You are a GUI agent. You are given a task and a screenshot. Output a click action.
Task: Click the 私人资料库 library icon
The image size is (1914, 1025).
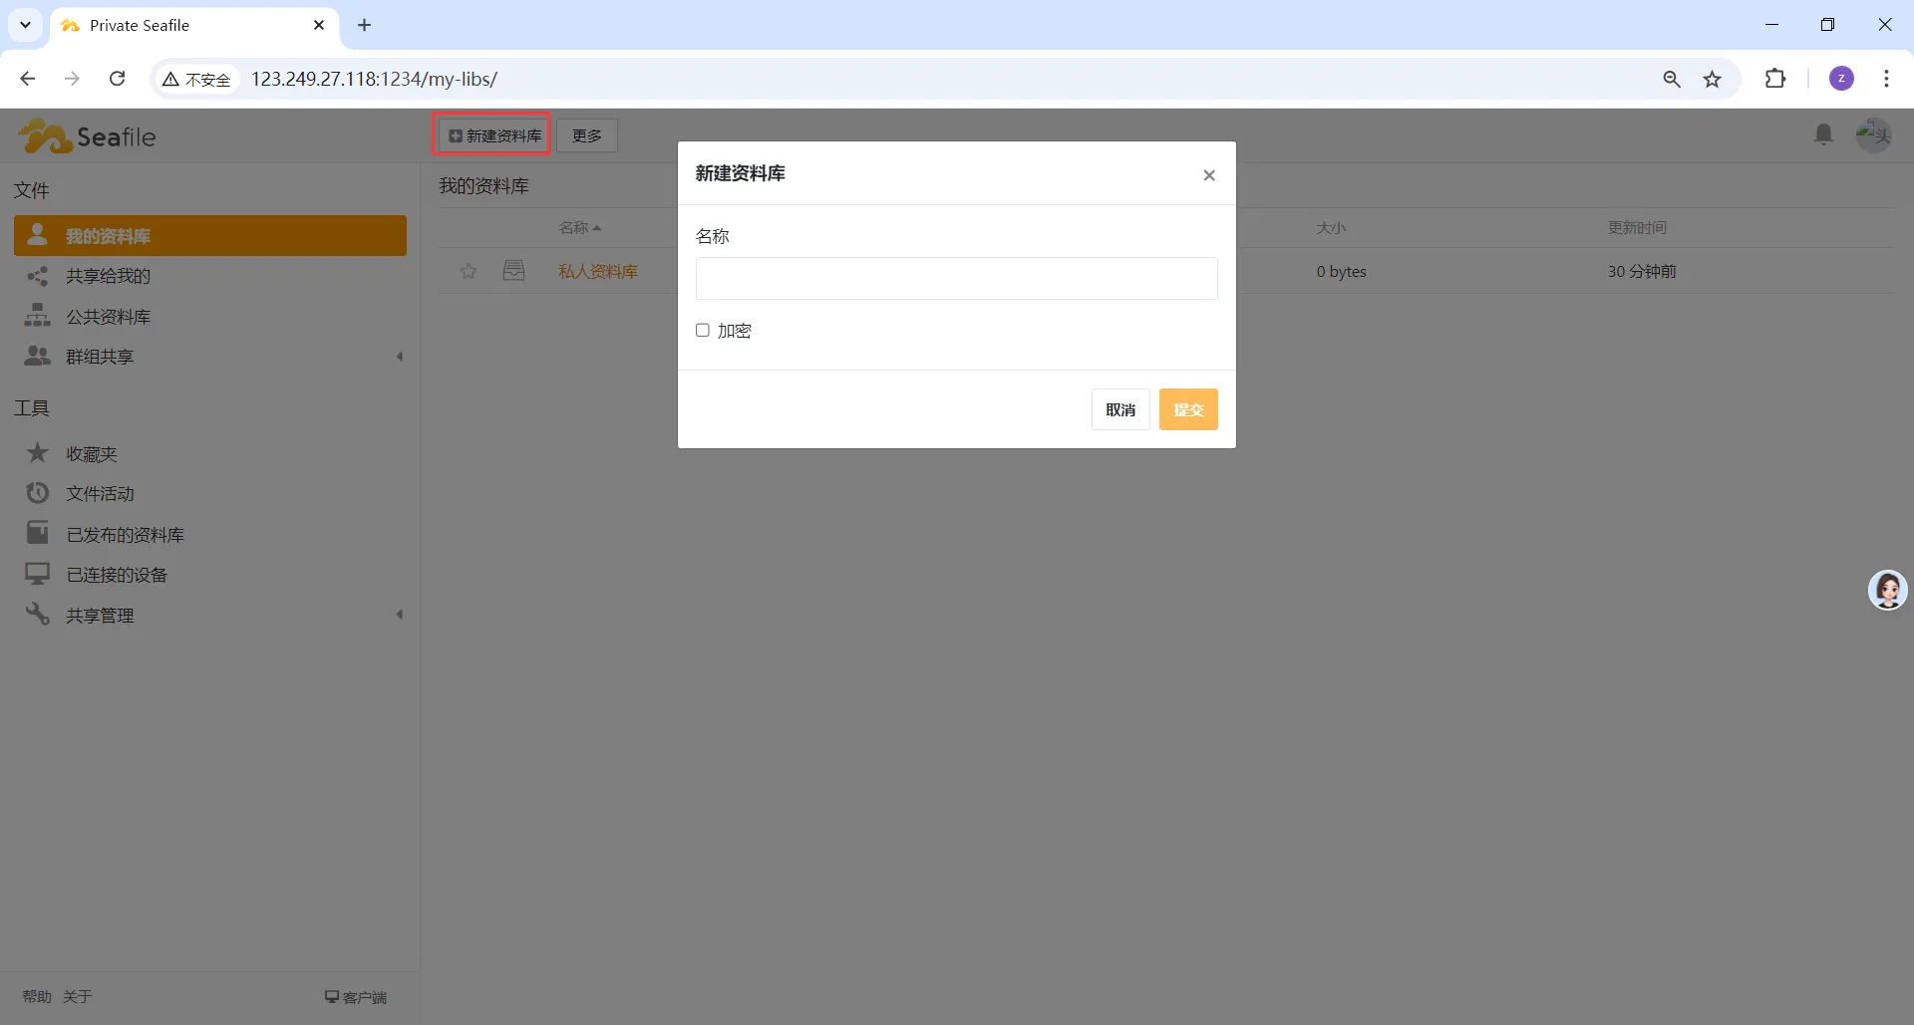(x=513, y=270)
